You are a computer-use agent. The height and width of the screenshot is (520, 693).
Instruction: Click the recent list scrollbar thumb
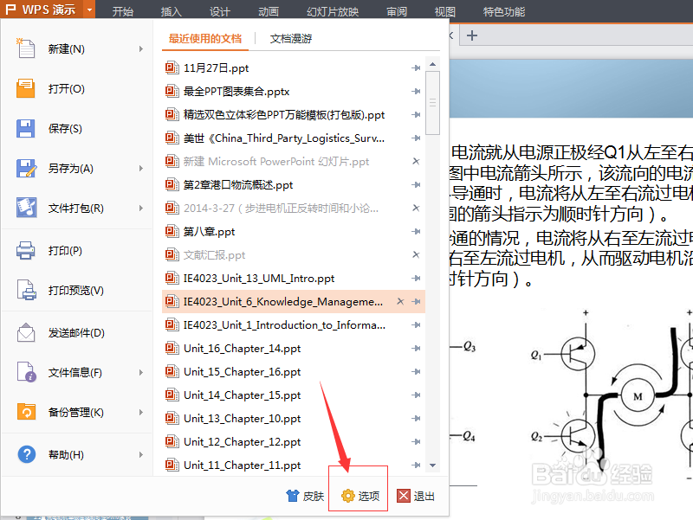(432, 102)
